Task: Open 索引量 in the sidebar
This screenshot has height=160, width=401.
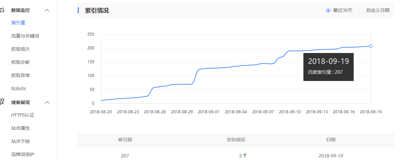Action: pos(18,23)
